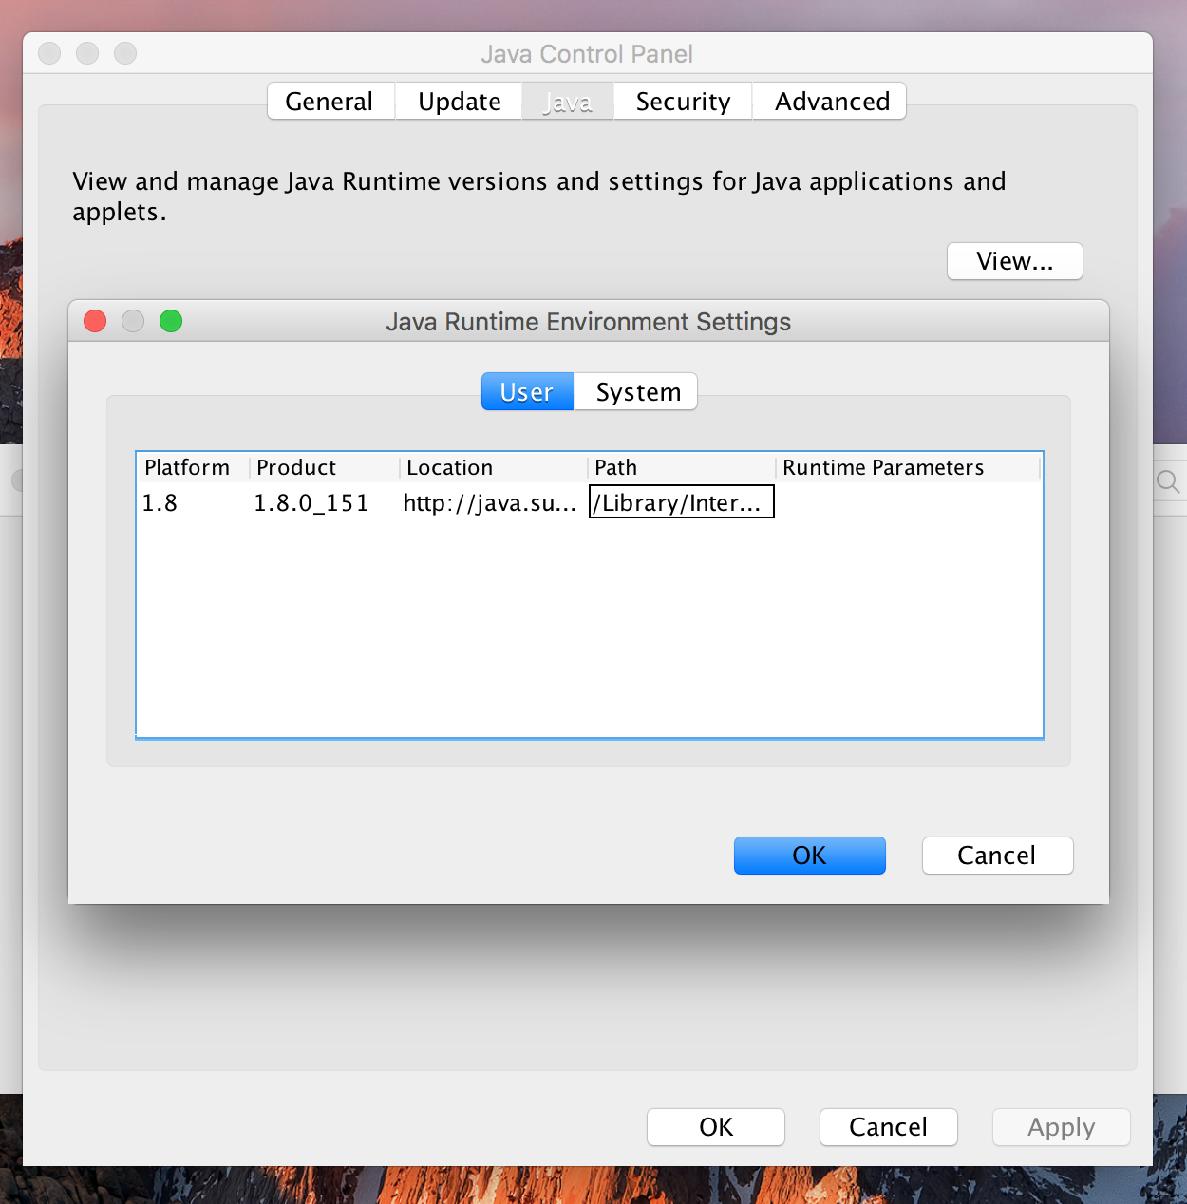Select the User runtime tab
Screen dimensions: 1187x1204
coord(527,392)
